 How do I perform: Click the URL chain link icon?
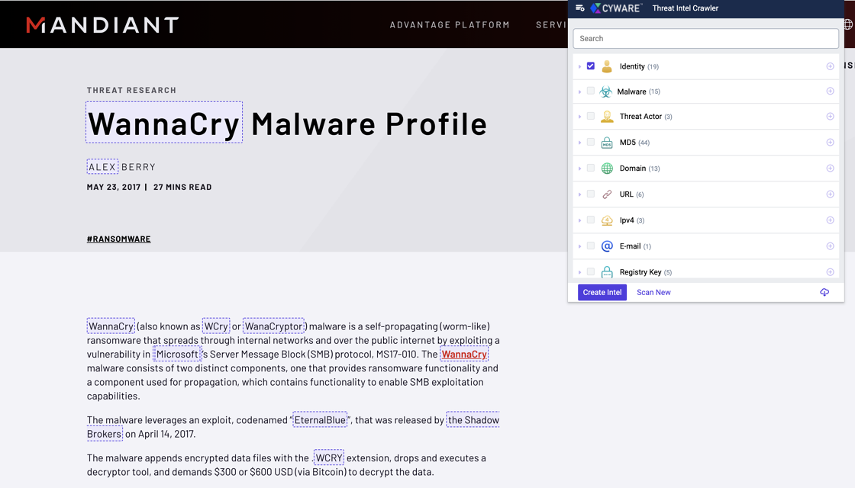coord(607,194)
